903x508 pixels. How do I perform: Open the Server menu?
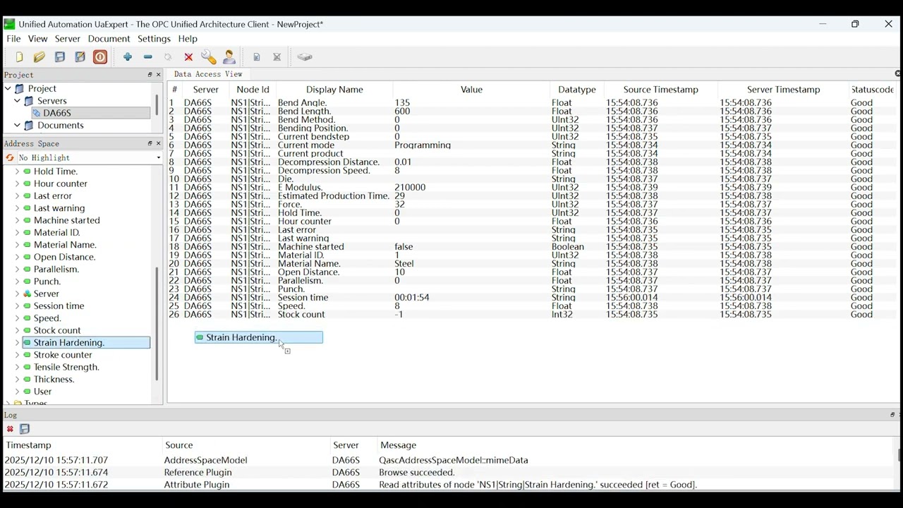(x=68, y=39)
